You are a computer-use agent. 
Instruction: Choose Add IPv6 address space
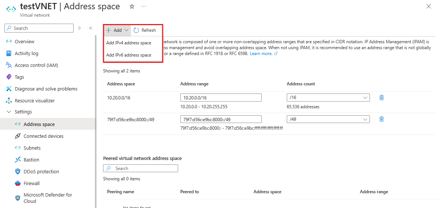click(129, 55)
